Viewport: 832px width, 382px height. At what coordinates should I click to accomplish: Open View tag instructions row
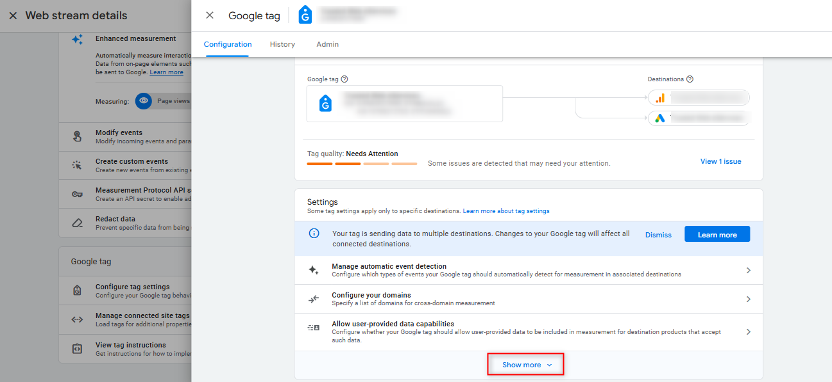pyautogui.click(x=125, y=349)
